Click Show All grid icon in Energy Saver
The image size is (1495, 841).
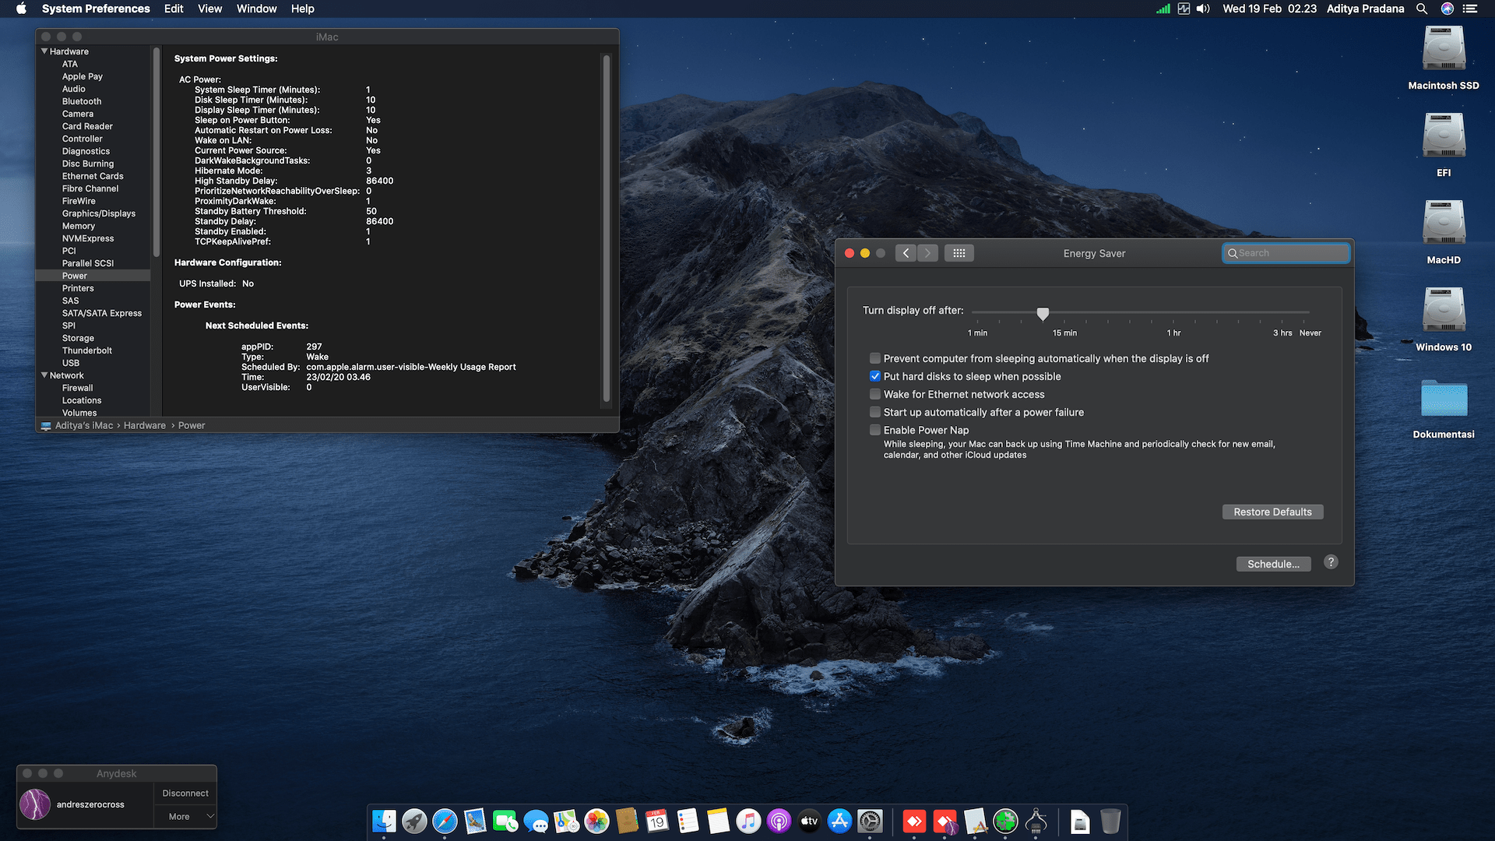coord(959,253)
